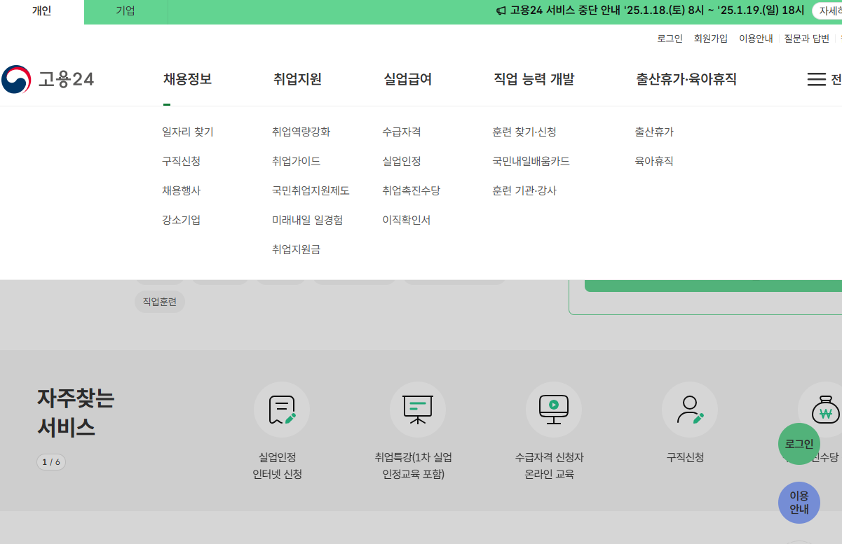Viewport: 842px width, 544px height.
Task: Open 국민취업지원제도 under 취업지원
Action: [x=311, y=190]
